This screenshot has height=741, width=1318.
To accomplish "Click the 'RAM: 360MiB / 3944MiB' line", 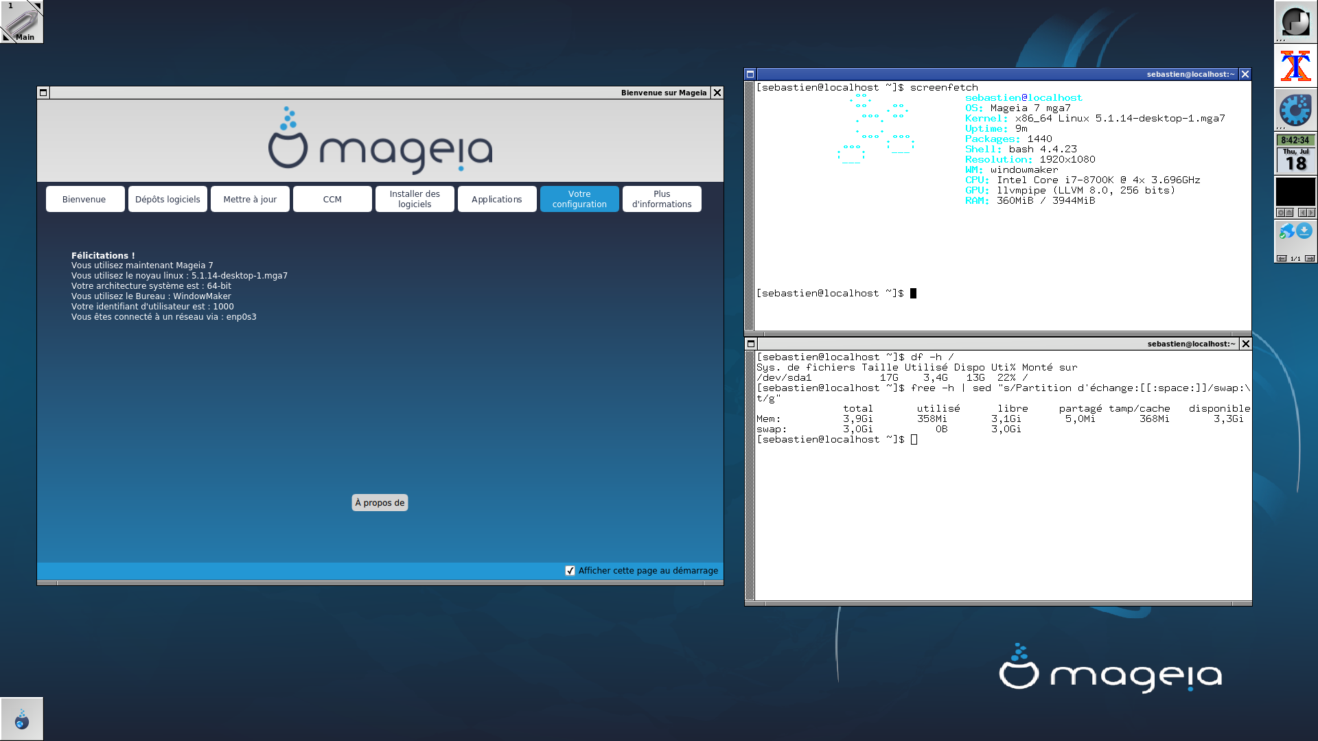I will (x=1030, y=200).
